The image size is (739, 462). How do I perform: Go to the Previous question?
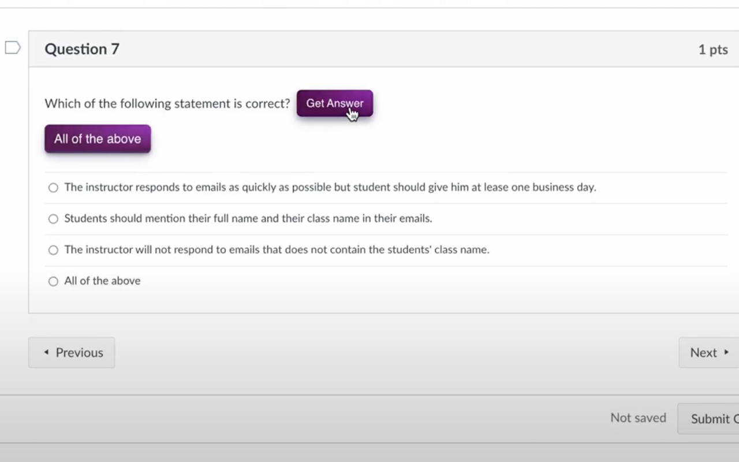(x=72, y=352)
